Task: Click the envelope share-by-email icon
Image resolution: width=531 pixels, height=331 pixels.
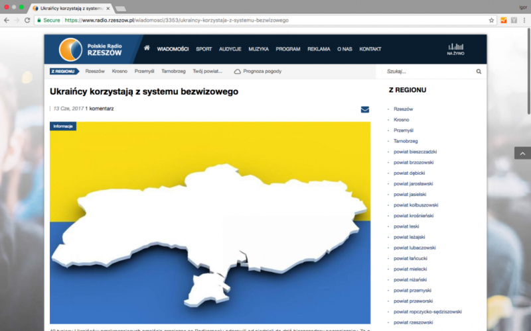Action: (x=365, y=109)
